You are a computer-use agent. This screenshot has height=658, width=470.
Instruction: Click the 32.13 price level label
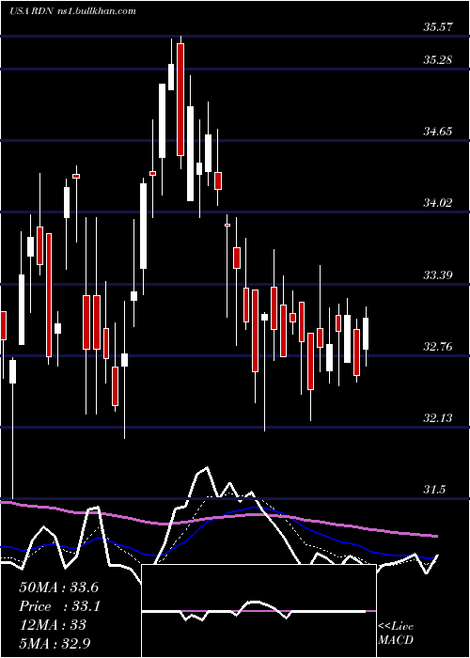click(438, 418)
